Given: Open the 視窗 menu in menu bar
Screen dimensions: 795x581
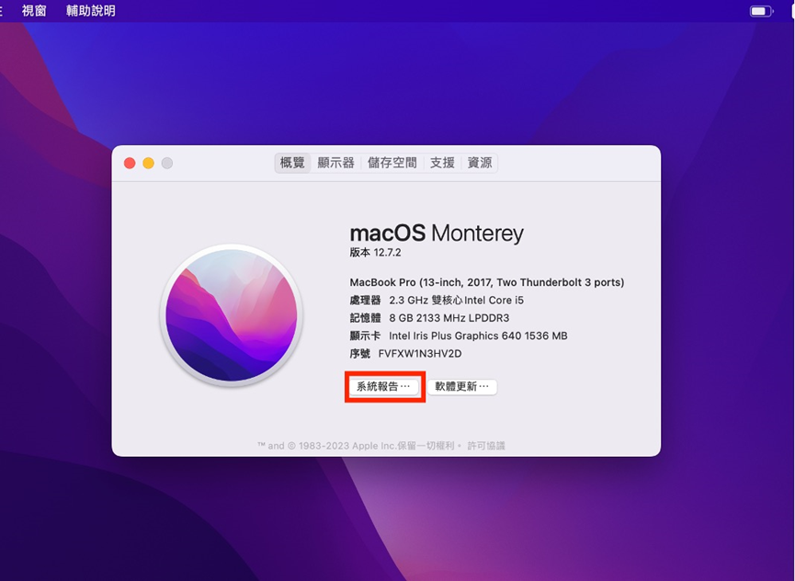Looking at the screenshot, I should [x=34, y=11].
